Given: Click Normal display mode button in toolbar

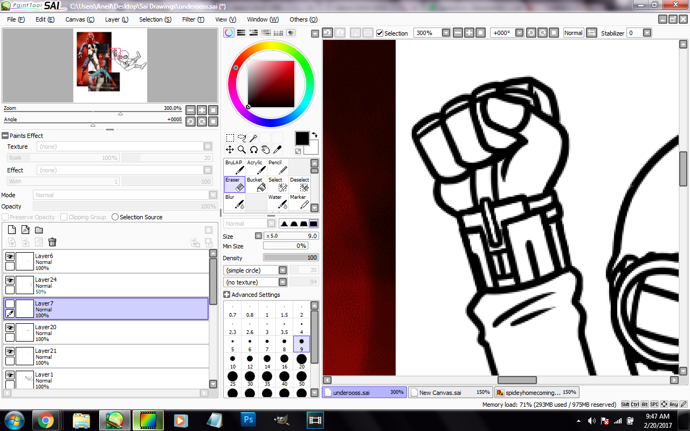Looking at the screenshot, I should [x=574, y=33].
